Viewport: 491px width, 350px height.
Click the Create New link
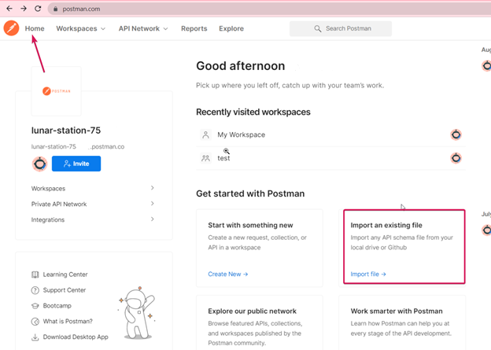228,274
